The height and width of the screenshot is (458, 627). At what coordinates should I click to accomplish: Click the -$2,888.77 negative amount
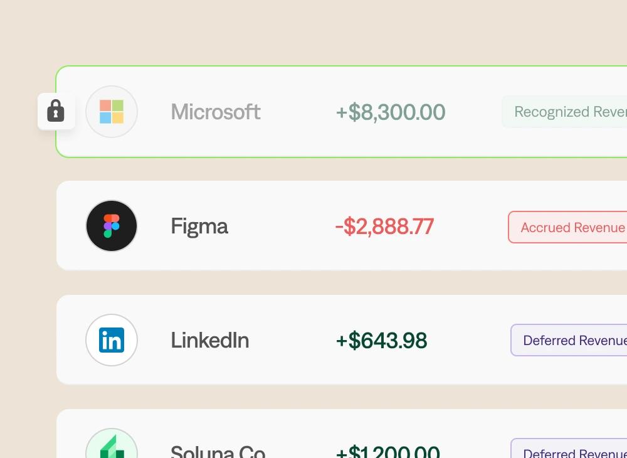point(384,226)
